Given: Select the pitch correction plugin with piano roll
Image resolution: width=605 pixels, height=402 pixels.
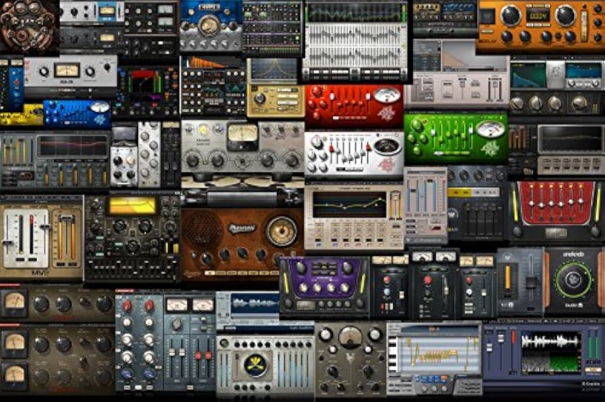Looking at the screenshot, I should pyautogui.click(x=434, y=359).
